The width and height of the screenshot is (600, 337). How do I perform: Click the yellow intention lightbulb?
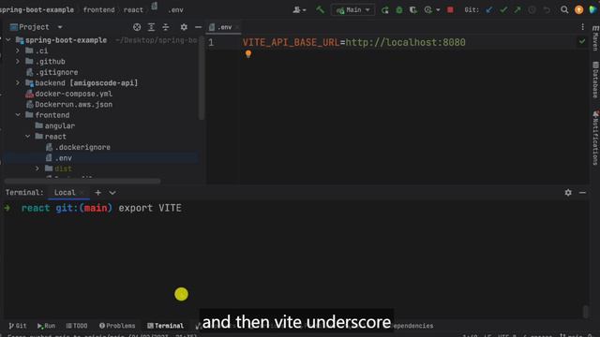tap(248, 54)
